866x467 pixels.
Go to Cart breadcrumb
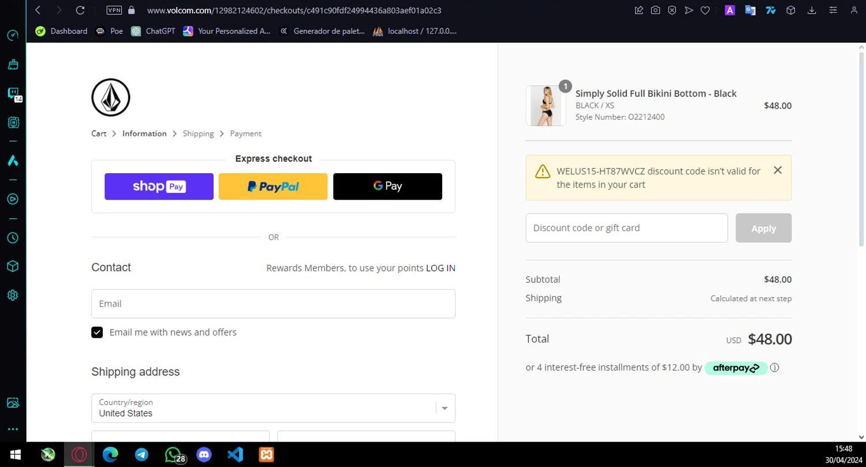click(x=99, y=133)
